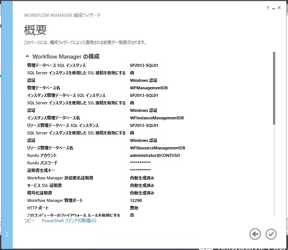Screen dimensions: 288x250
Task: Select the value WFResourceManagementDB
Action: click(157, 148)
